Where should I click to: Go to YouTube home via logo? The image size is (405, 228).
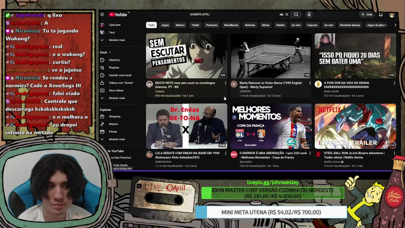(x=118, y=15)
